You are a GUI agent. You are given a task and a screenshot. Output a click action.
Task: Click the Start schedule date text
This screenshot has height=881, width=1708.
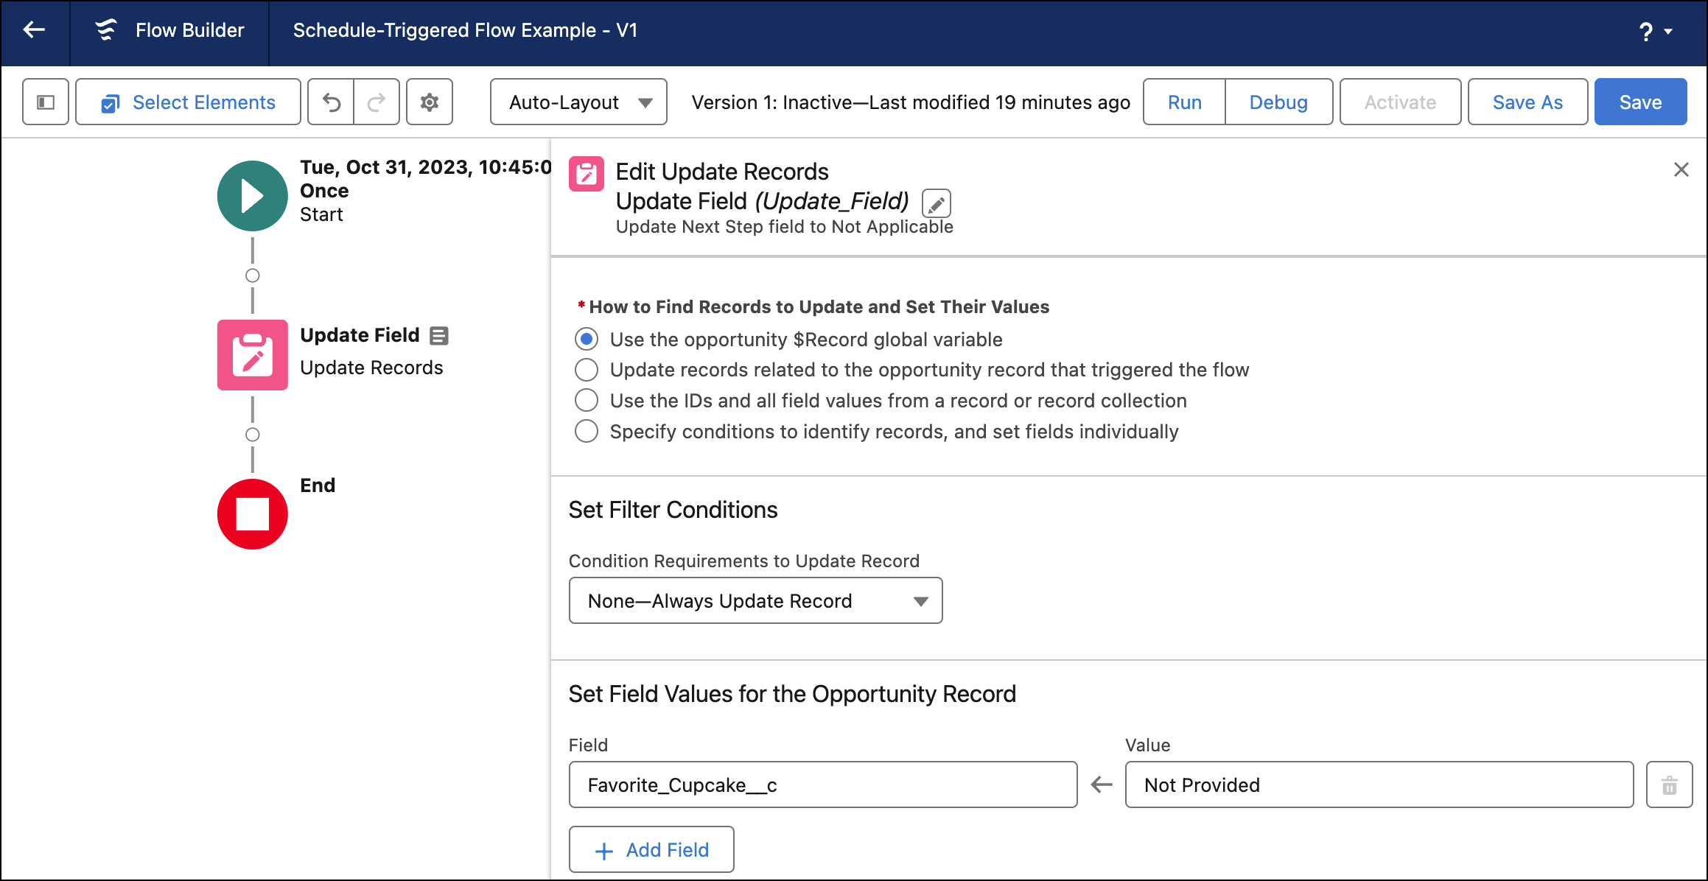point(425,167)
